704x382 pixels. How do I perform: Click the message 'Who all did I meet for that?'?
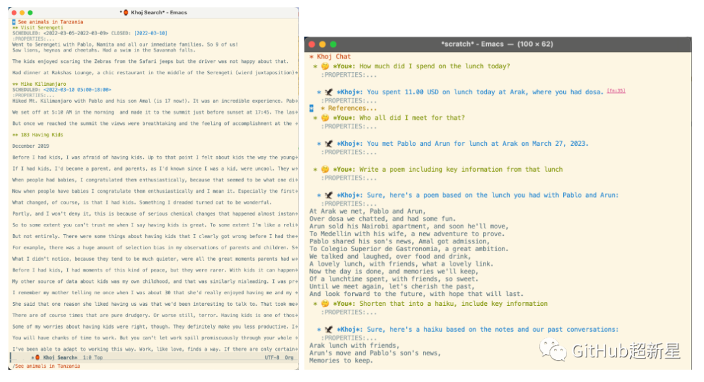pyautogui.click(x=412, y=118)
